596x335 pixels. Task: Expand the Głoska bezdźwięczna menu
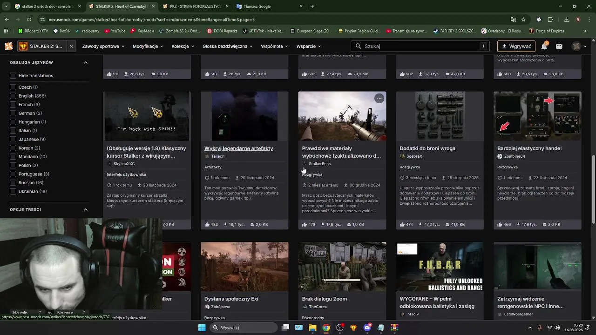pyautogui.click(x=228, y=46)
